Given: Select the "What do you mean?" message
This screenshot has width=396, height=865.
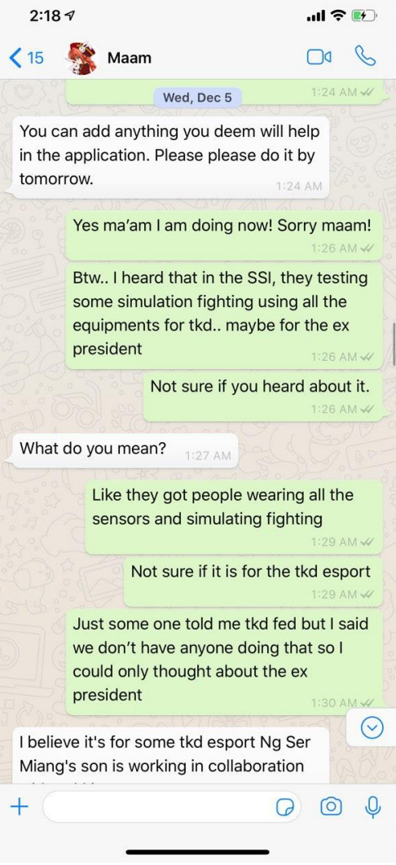Looking at the screenshot, I should click(125, 450).
